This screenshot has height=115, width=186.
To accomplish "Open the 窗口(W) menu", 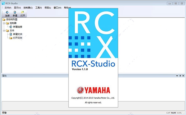I will [x=58, y=8].
